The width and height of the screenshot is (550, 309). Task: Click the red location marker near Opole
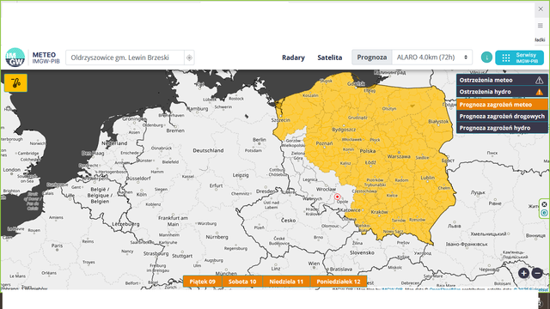(337, 197)
